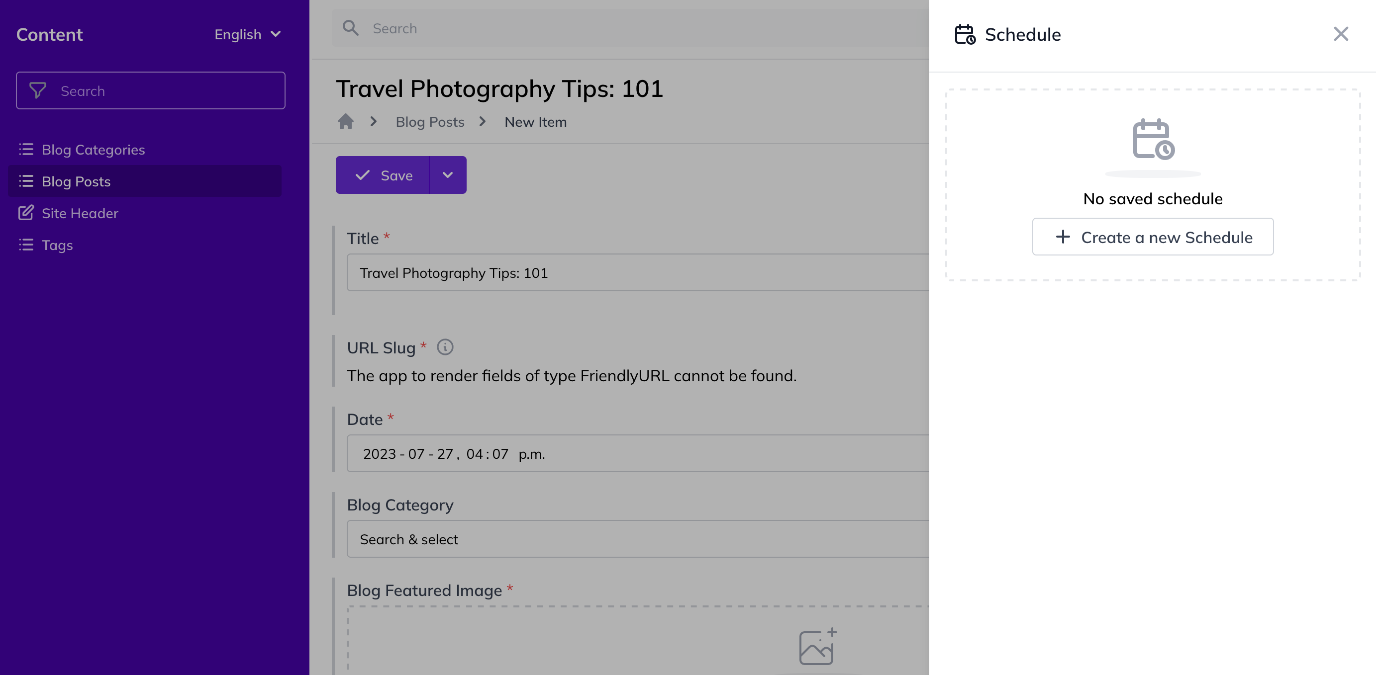Viewport: 1376px width, 675px height.
Task: Click the page title Travel Photography Tips: 101
Action: point(499,88)
